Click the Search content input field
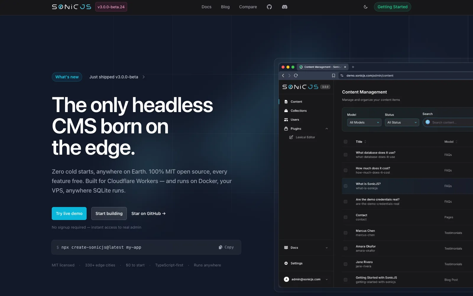Image resolution: width=473 pixels, height=296 pixels. click(x=448, y=122)
